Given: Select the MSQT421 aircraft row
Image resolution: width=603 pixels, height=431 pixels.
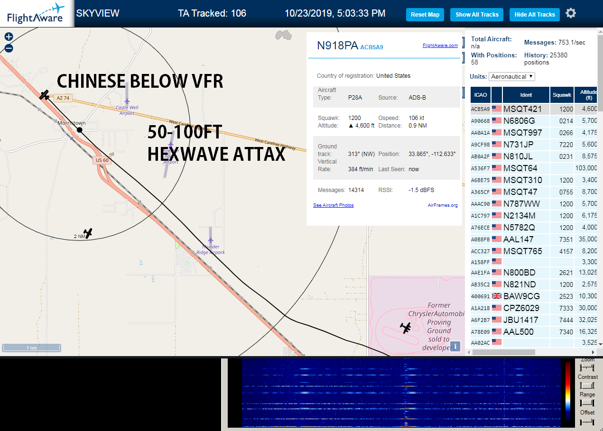Looking at the screenshot, I should [x=534, y=109].
